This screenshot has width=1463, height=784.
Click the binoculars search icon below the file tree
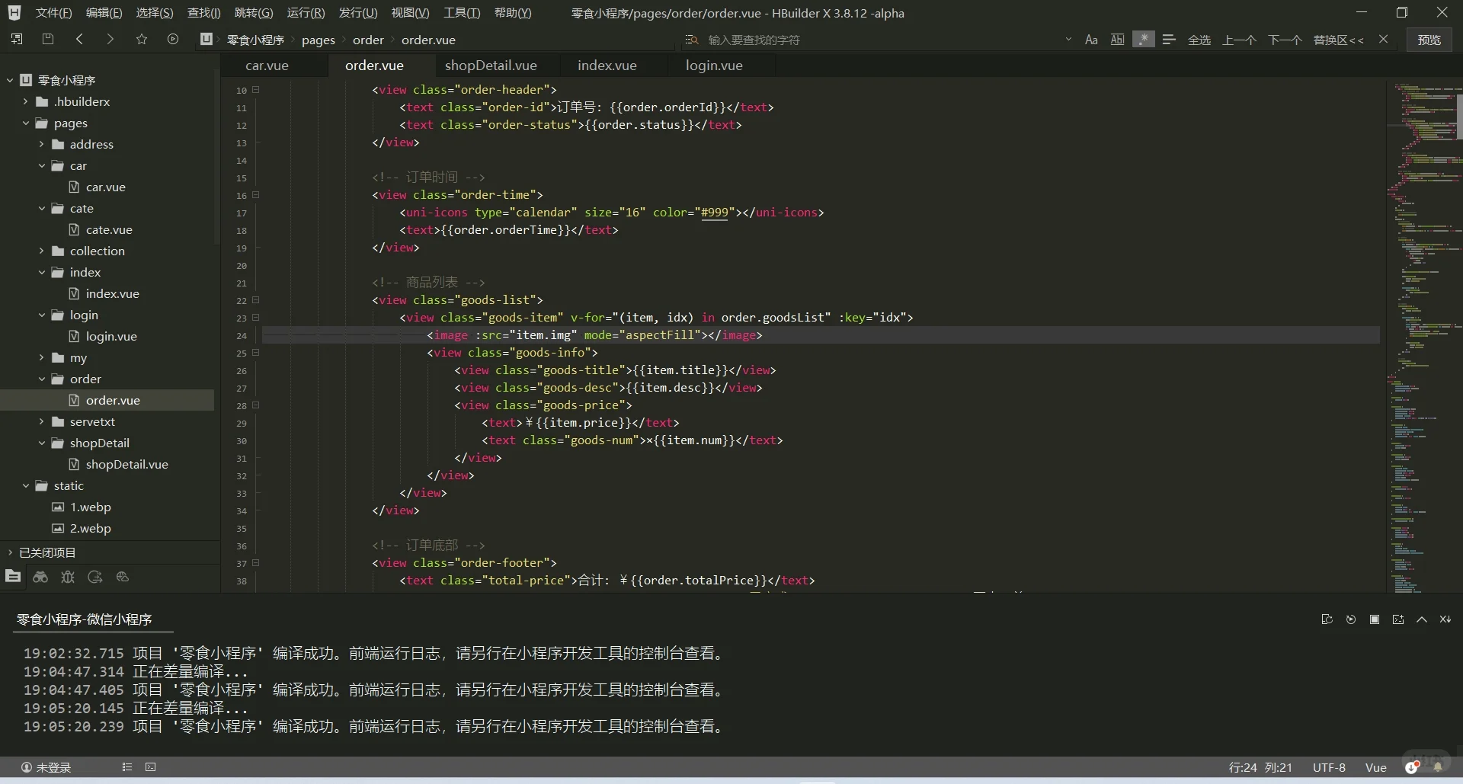pyautogui.click(x=40, y=577)
